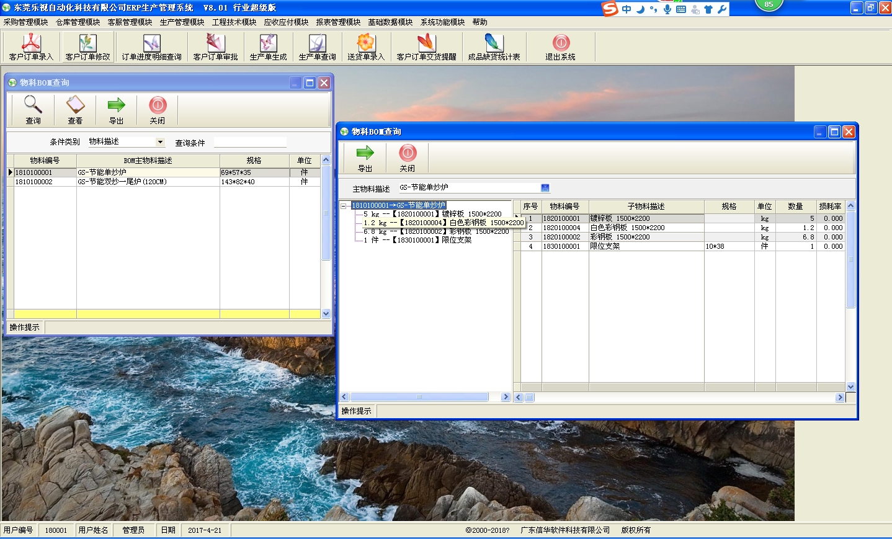Select cell 1820100004 in right table

coord(565,228)
